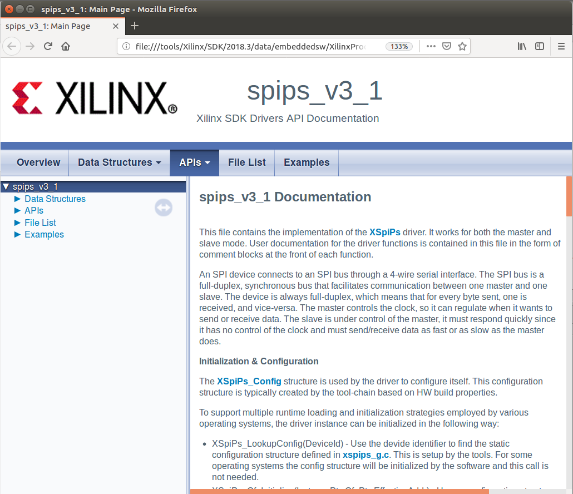Collapse the spips_v3_1 tree root arrow
The height and width of the screenshot is (494, 573).
[x=6, y=187]
